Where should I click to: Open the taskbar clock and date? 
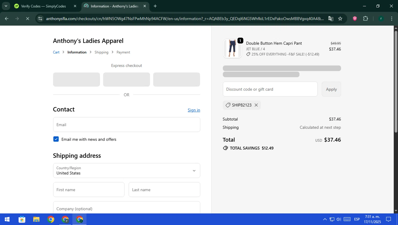[372, 219]
